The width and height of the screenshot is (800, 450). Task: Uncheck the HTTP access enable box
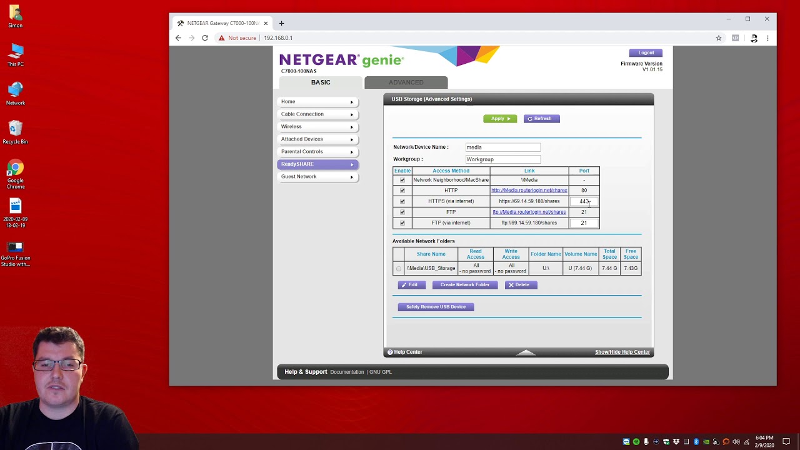[402, 191]
